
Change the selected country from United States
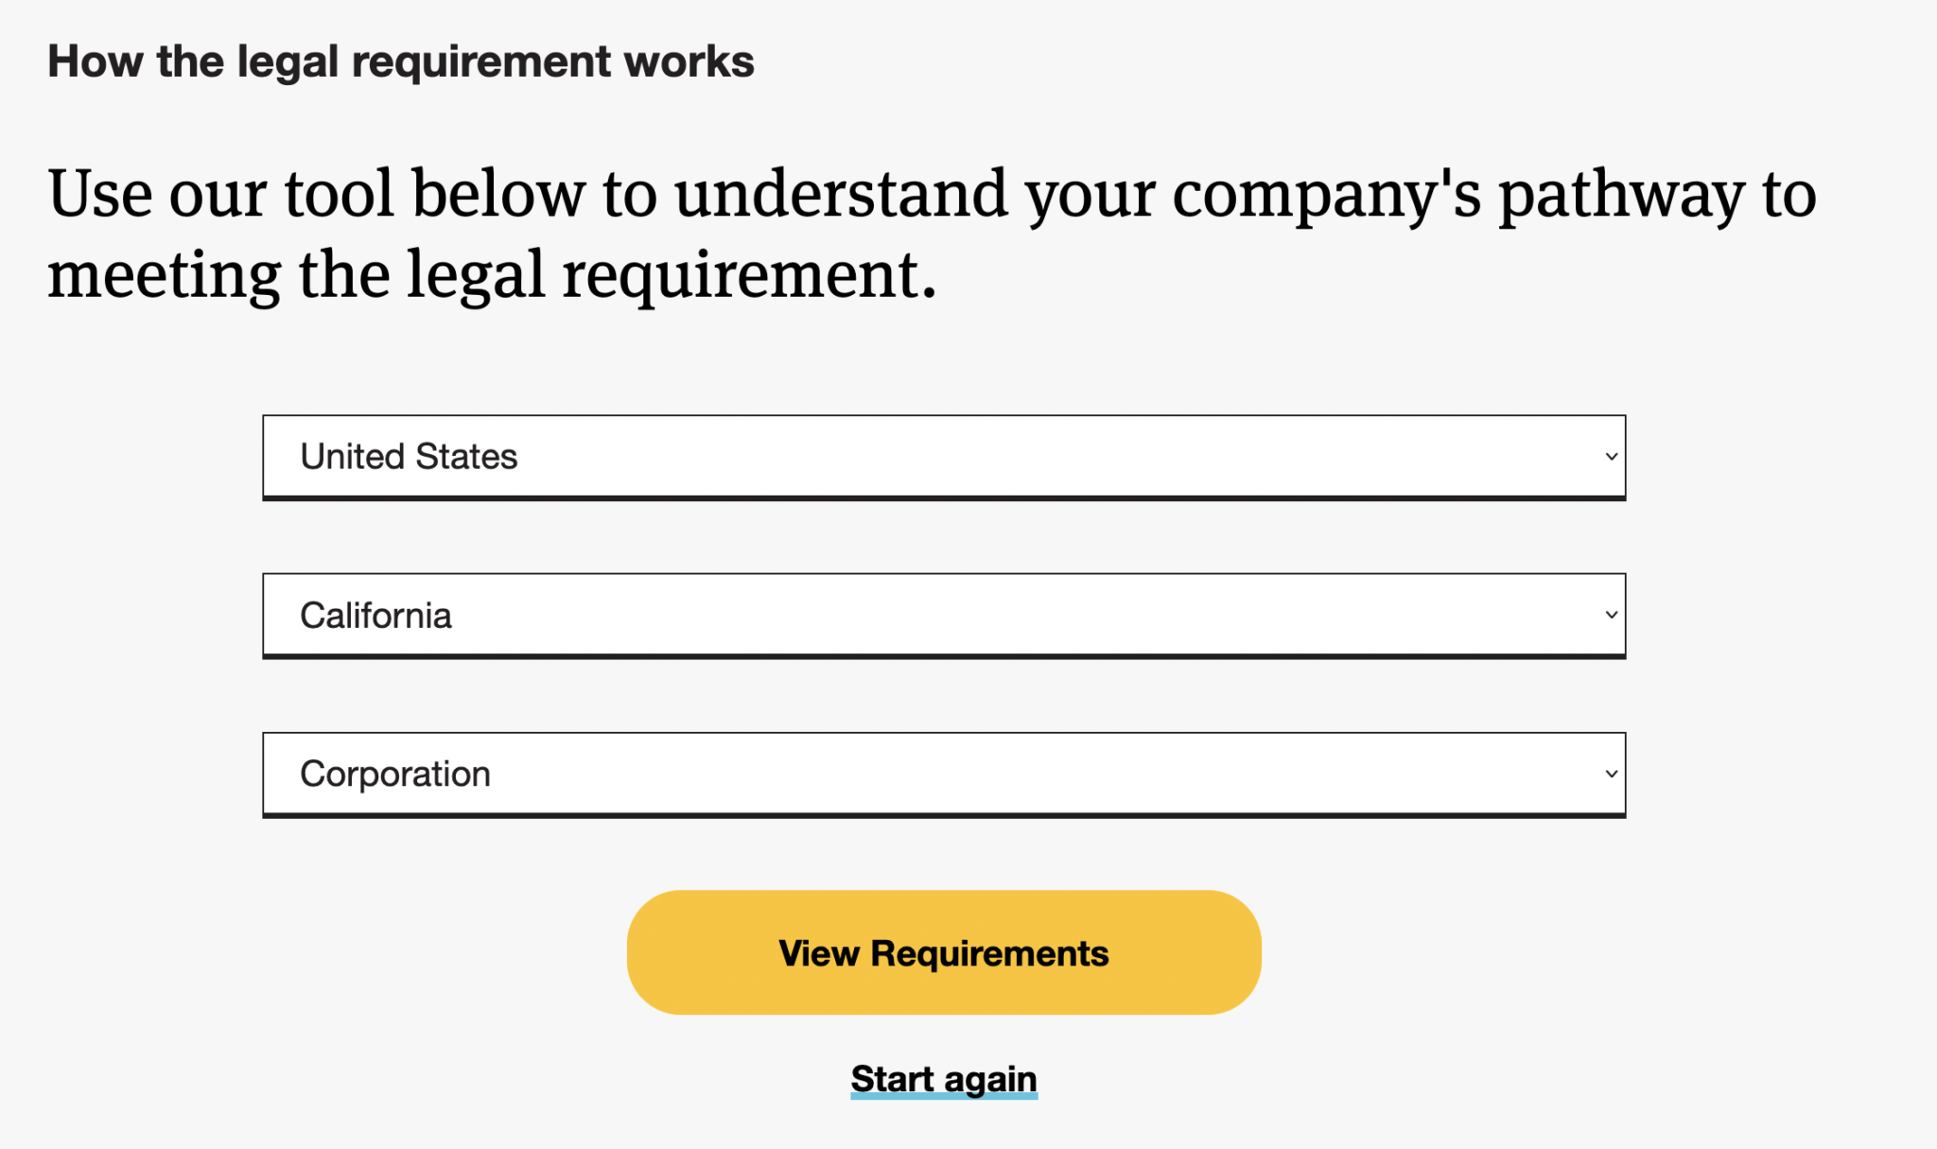pos(944,457)
